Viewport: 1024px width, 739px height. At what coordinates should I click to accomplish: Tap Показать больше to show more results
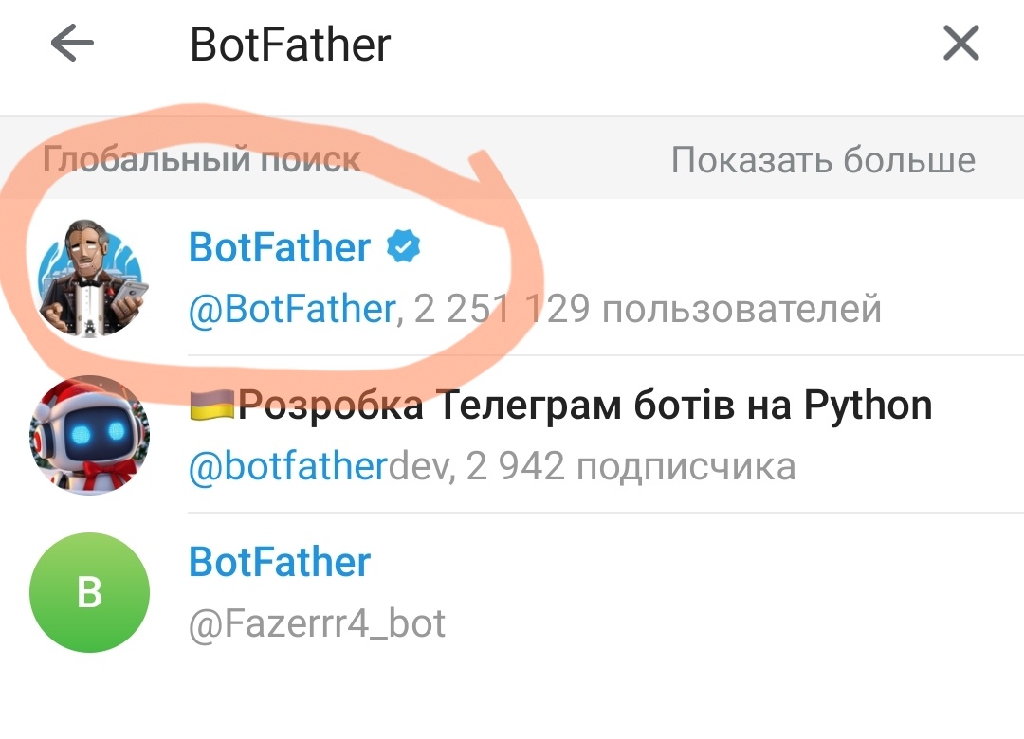point(823,159)
